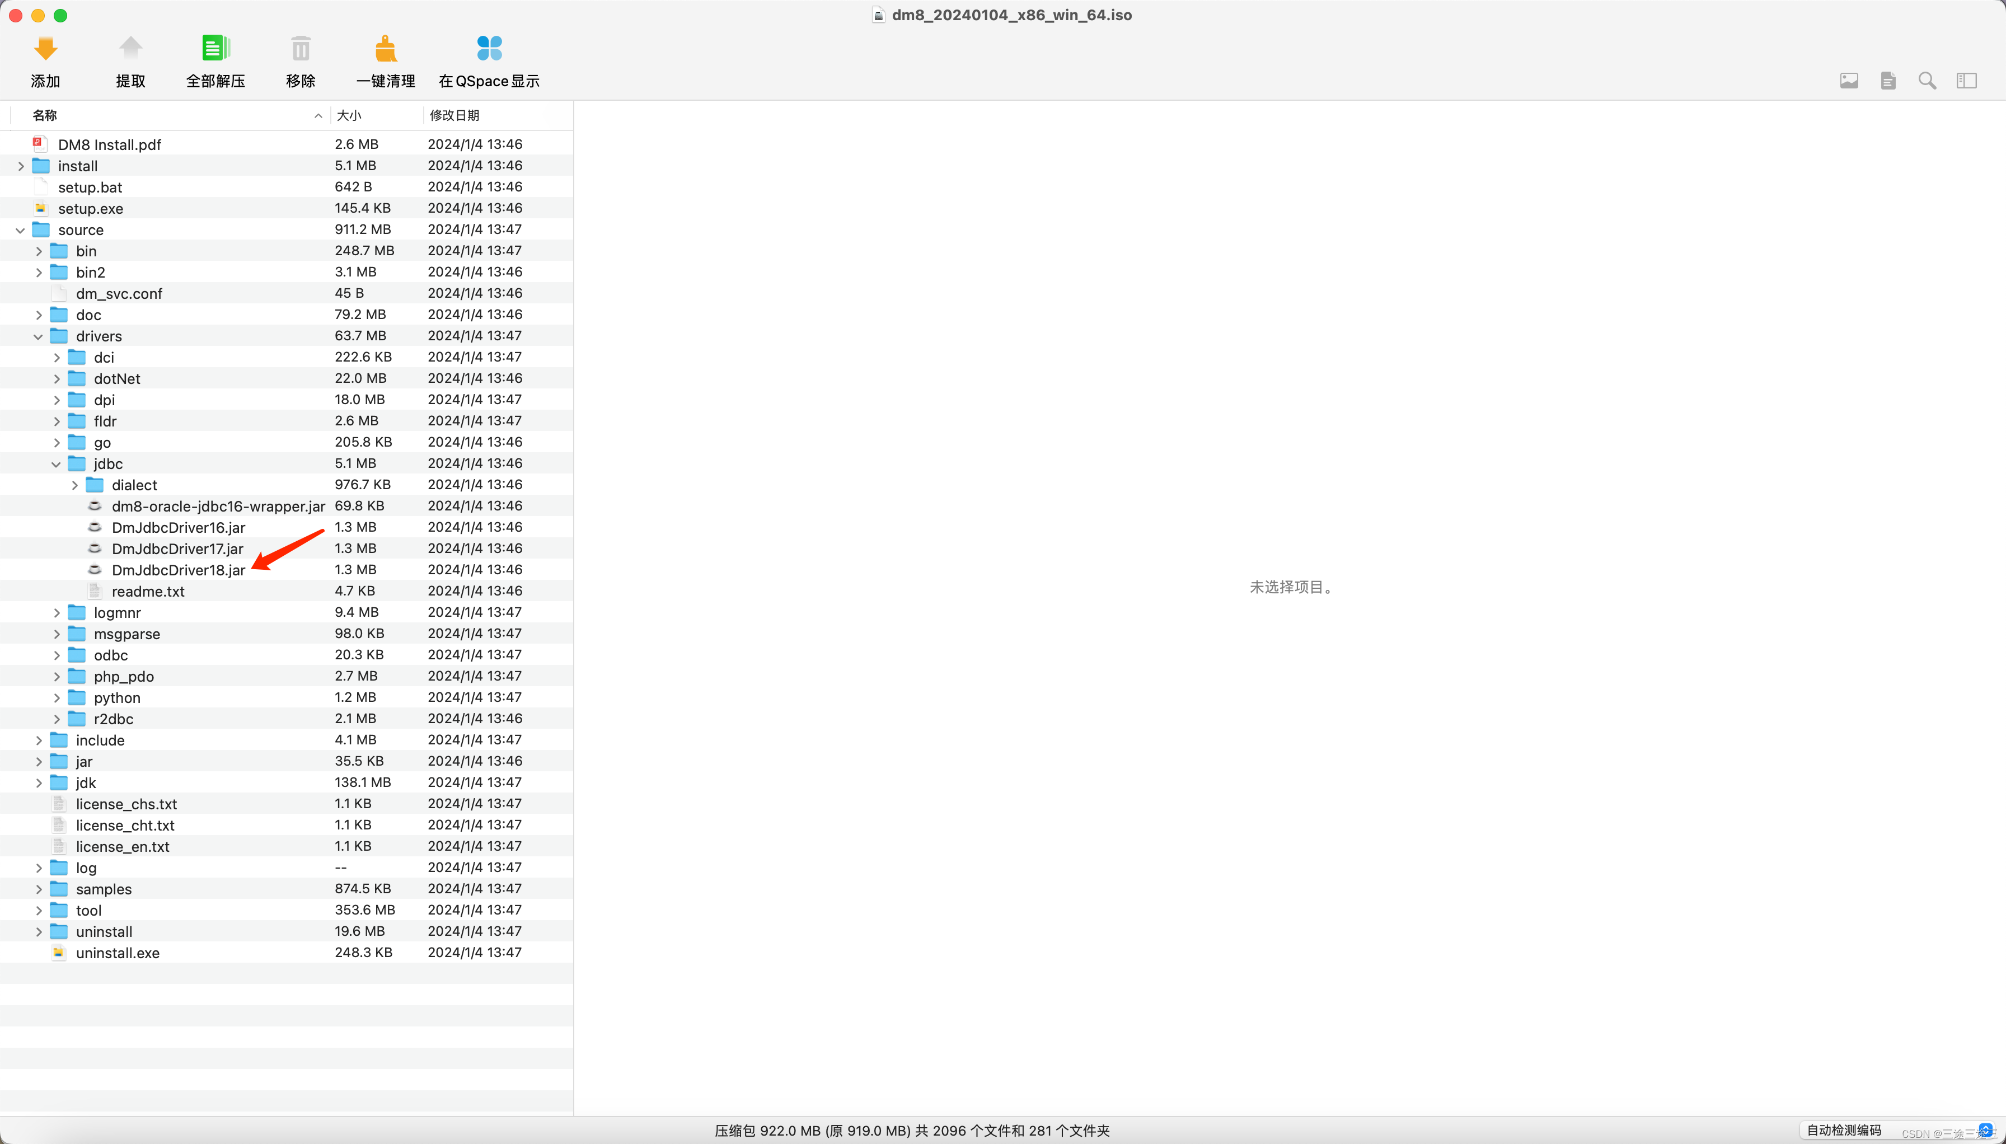Collapse the jdbc folder
Image resolution: width=2006 pixels, height=1144 pixels.
pyautogui.click(x=57, y=463)
